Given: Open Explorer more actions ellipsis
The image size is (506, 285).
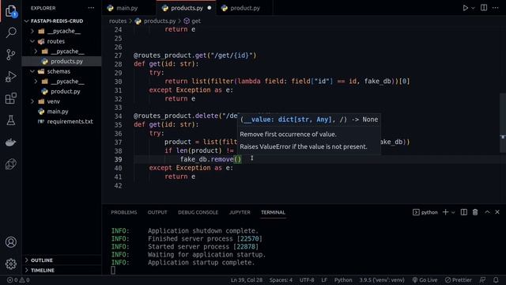Looking at the screenshot, I should [x=92, y=8].
